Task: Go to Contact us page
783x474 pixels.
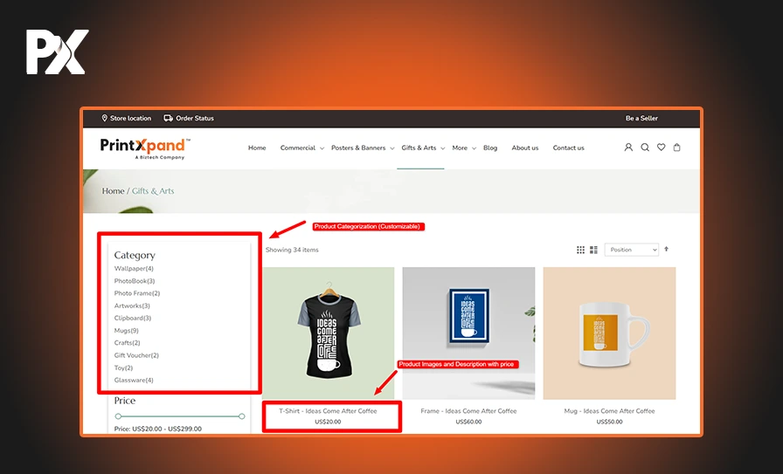Action: pos(568,148)
